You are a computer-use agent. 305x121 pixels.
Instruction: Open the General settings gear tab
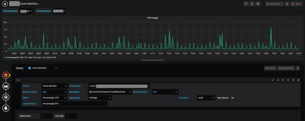click(6, 97)
